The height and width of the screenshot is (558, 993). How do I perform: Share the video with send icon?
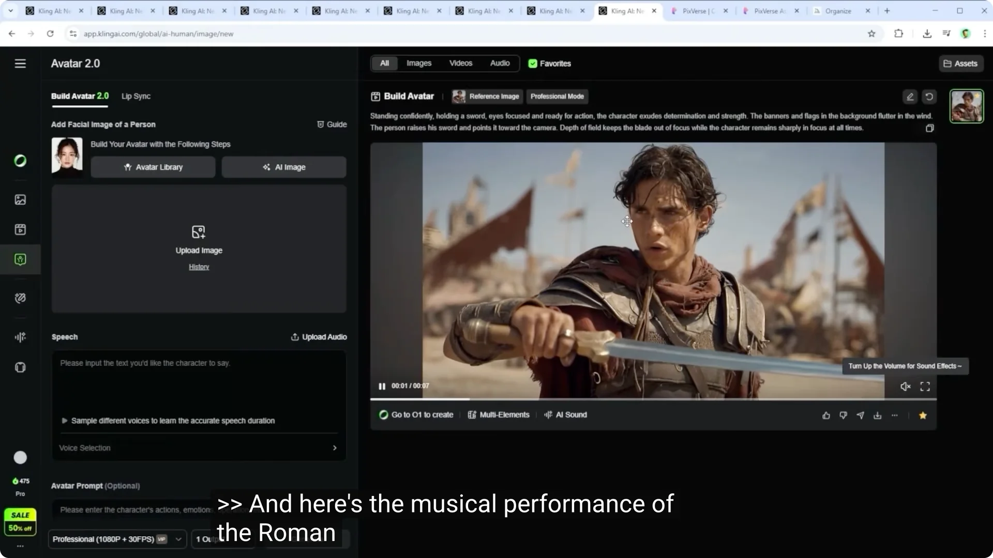coord(860,415)
